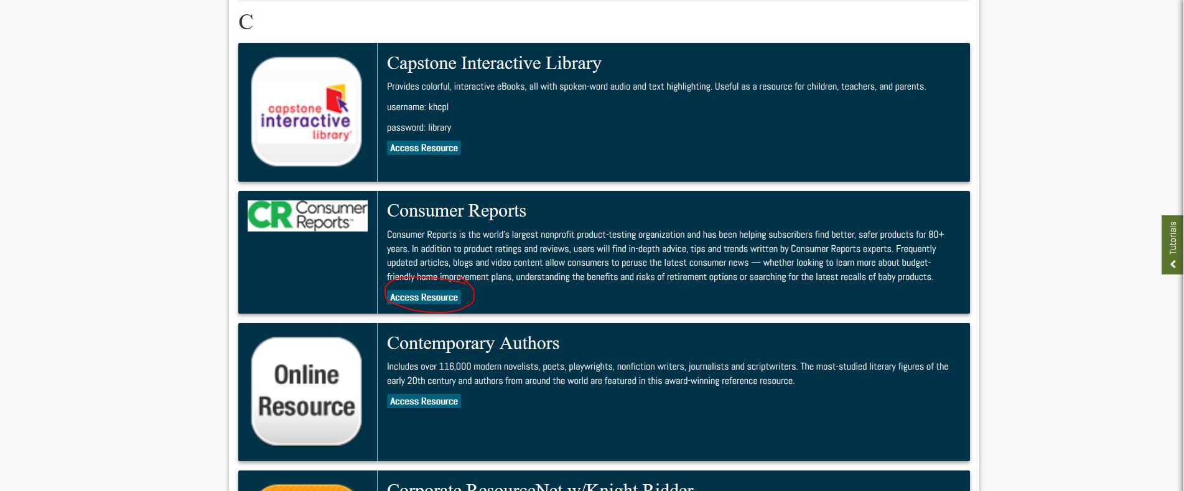Image resolution: width=1184 pixels, height=491 pixels.
Task: Select the Contemporary Authors heading
Action: coord(473,344)
